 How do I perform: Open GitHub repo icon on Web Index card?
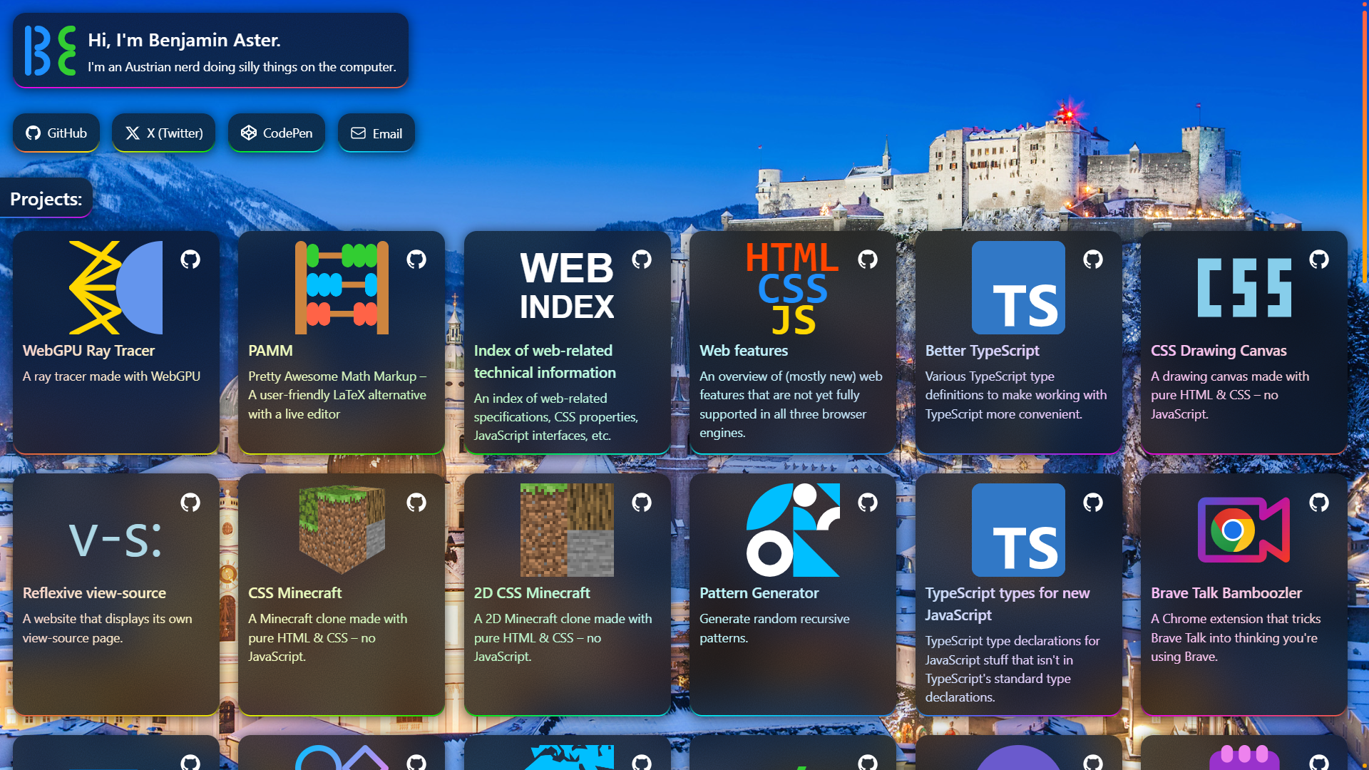[x=642, y=260]
